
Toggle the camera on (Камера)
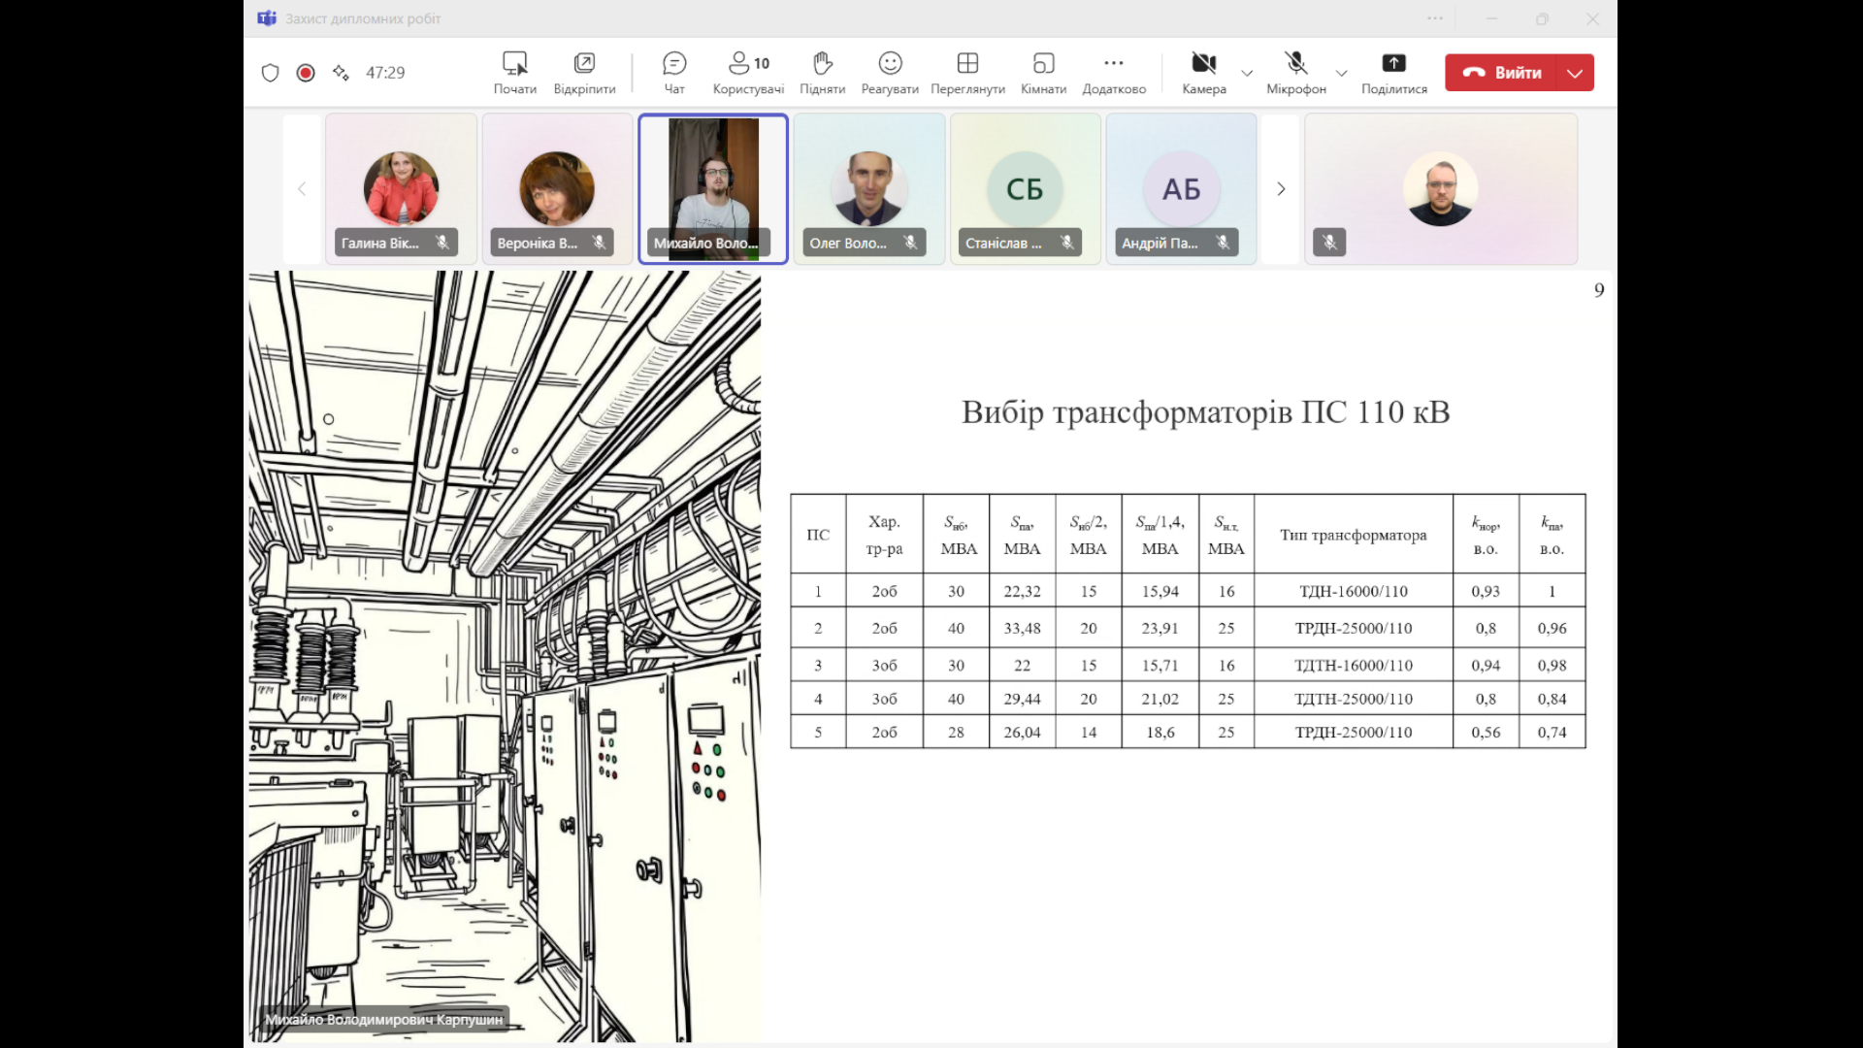(1203, 72)
